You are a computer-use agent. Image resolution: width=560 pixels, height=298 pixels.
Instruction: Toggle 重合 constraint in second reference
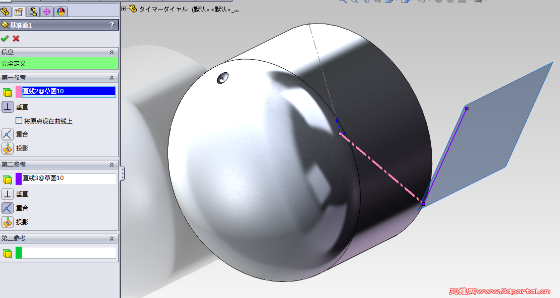click(8, 208)
